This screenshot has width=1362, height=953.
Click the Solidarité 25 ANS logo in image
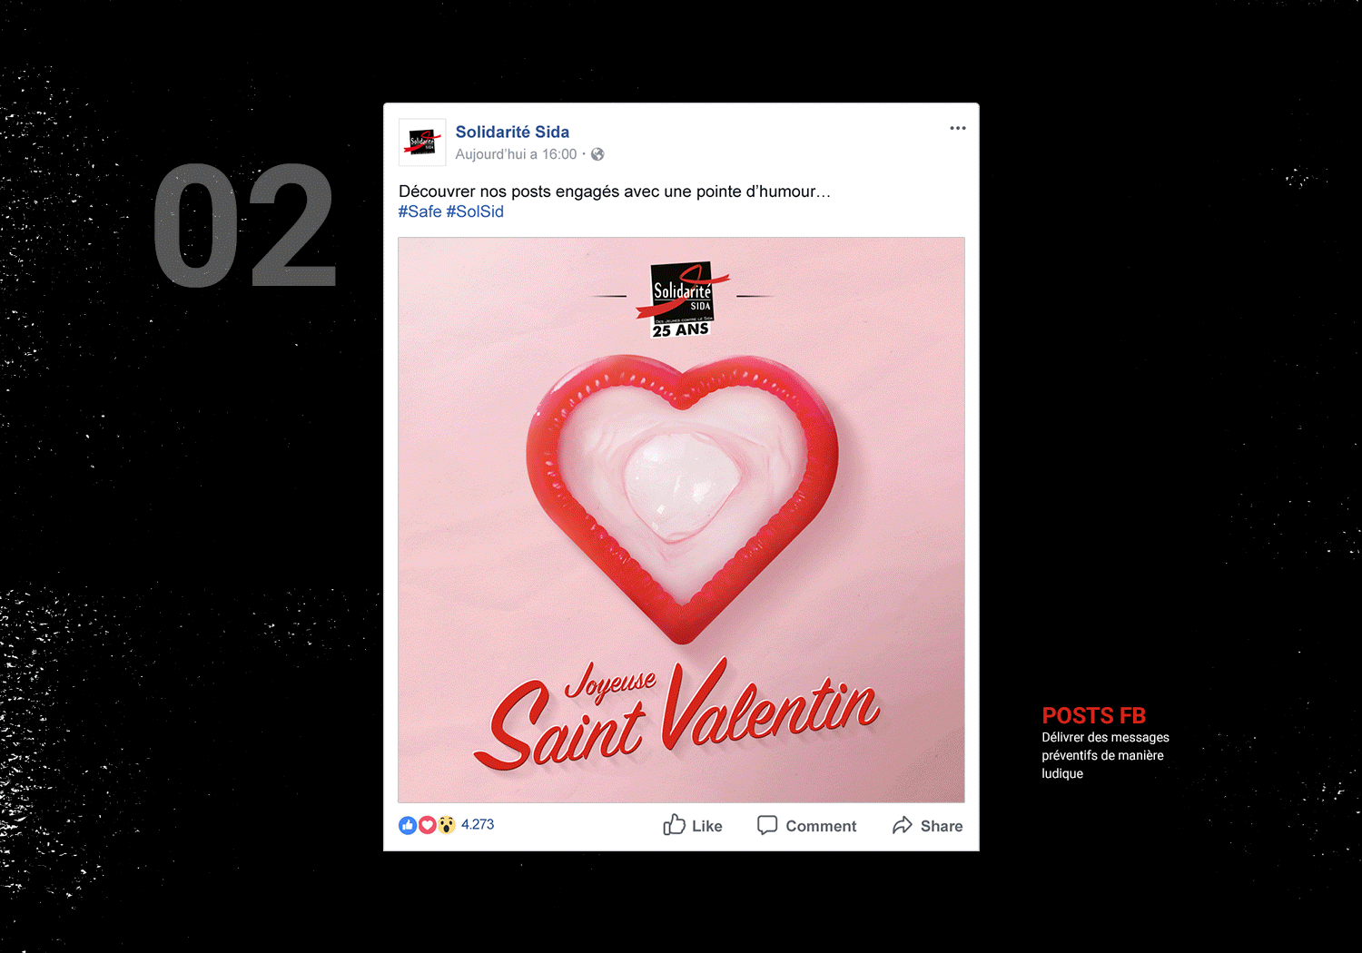[x=682, y=300]
